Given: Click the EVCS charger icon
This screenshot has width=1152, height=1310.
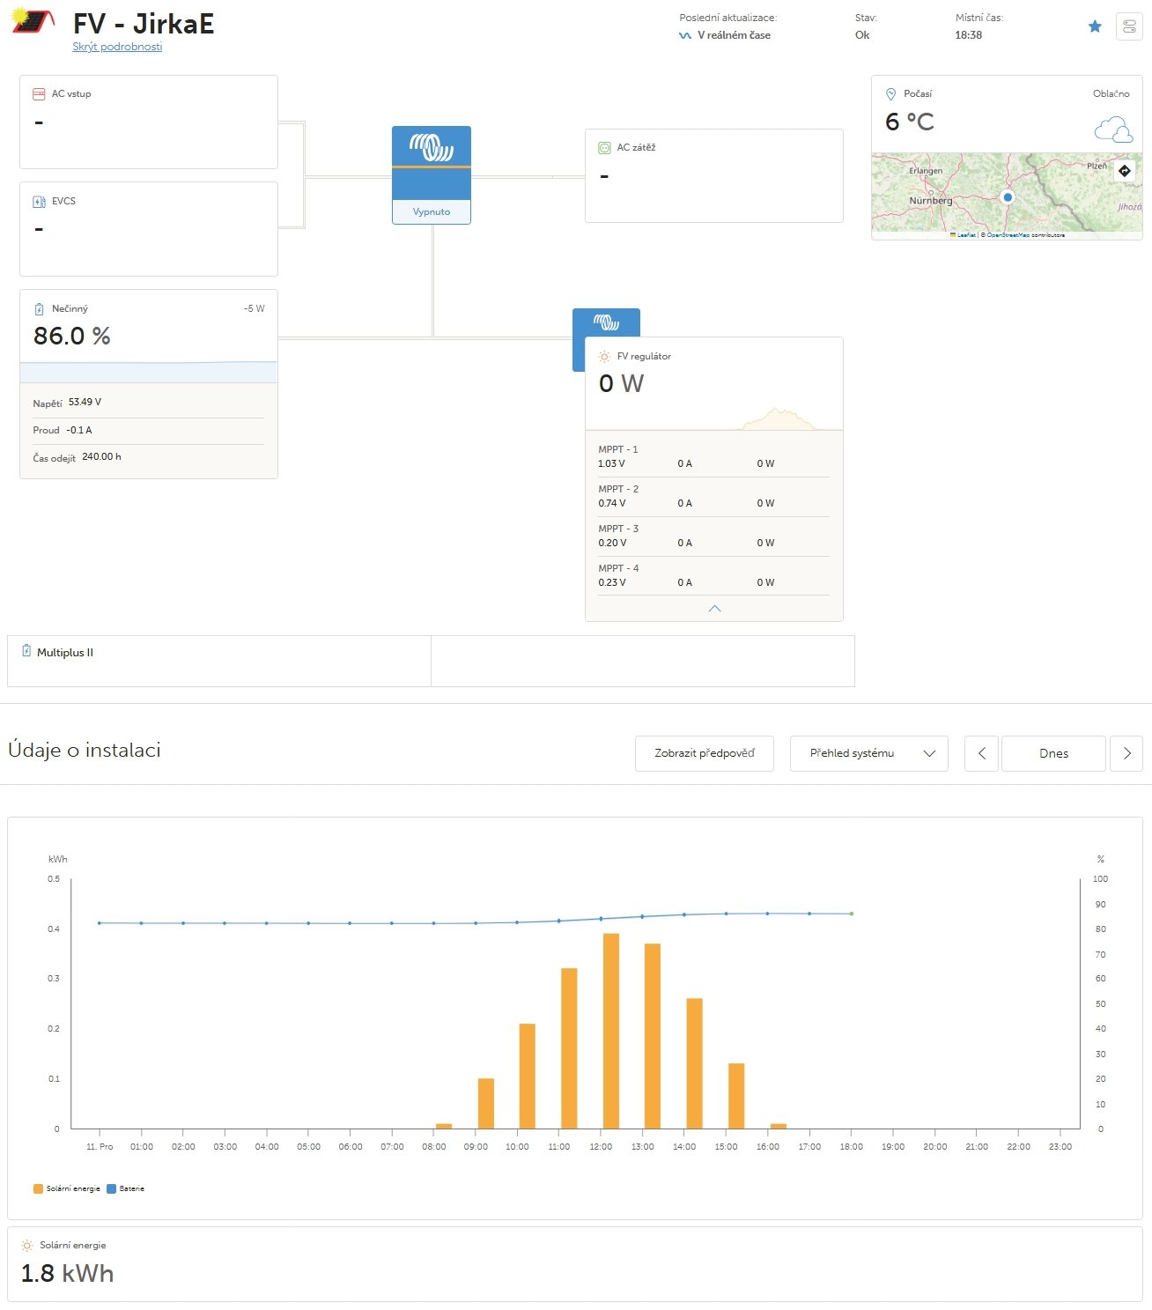Looking at the screenshot, I should tap(39, 202).
